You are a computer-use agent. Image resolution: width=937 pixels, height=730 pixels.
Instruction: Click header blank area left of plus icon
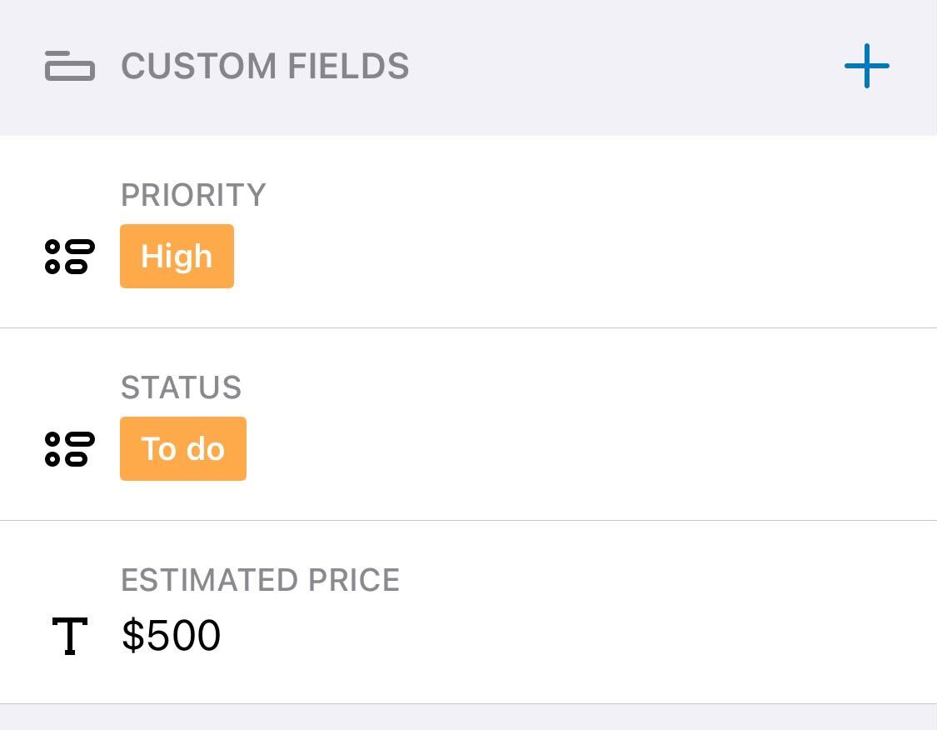[x=625, y=66]
